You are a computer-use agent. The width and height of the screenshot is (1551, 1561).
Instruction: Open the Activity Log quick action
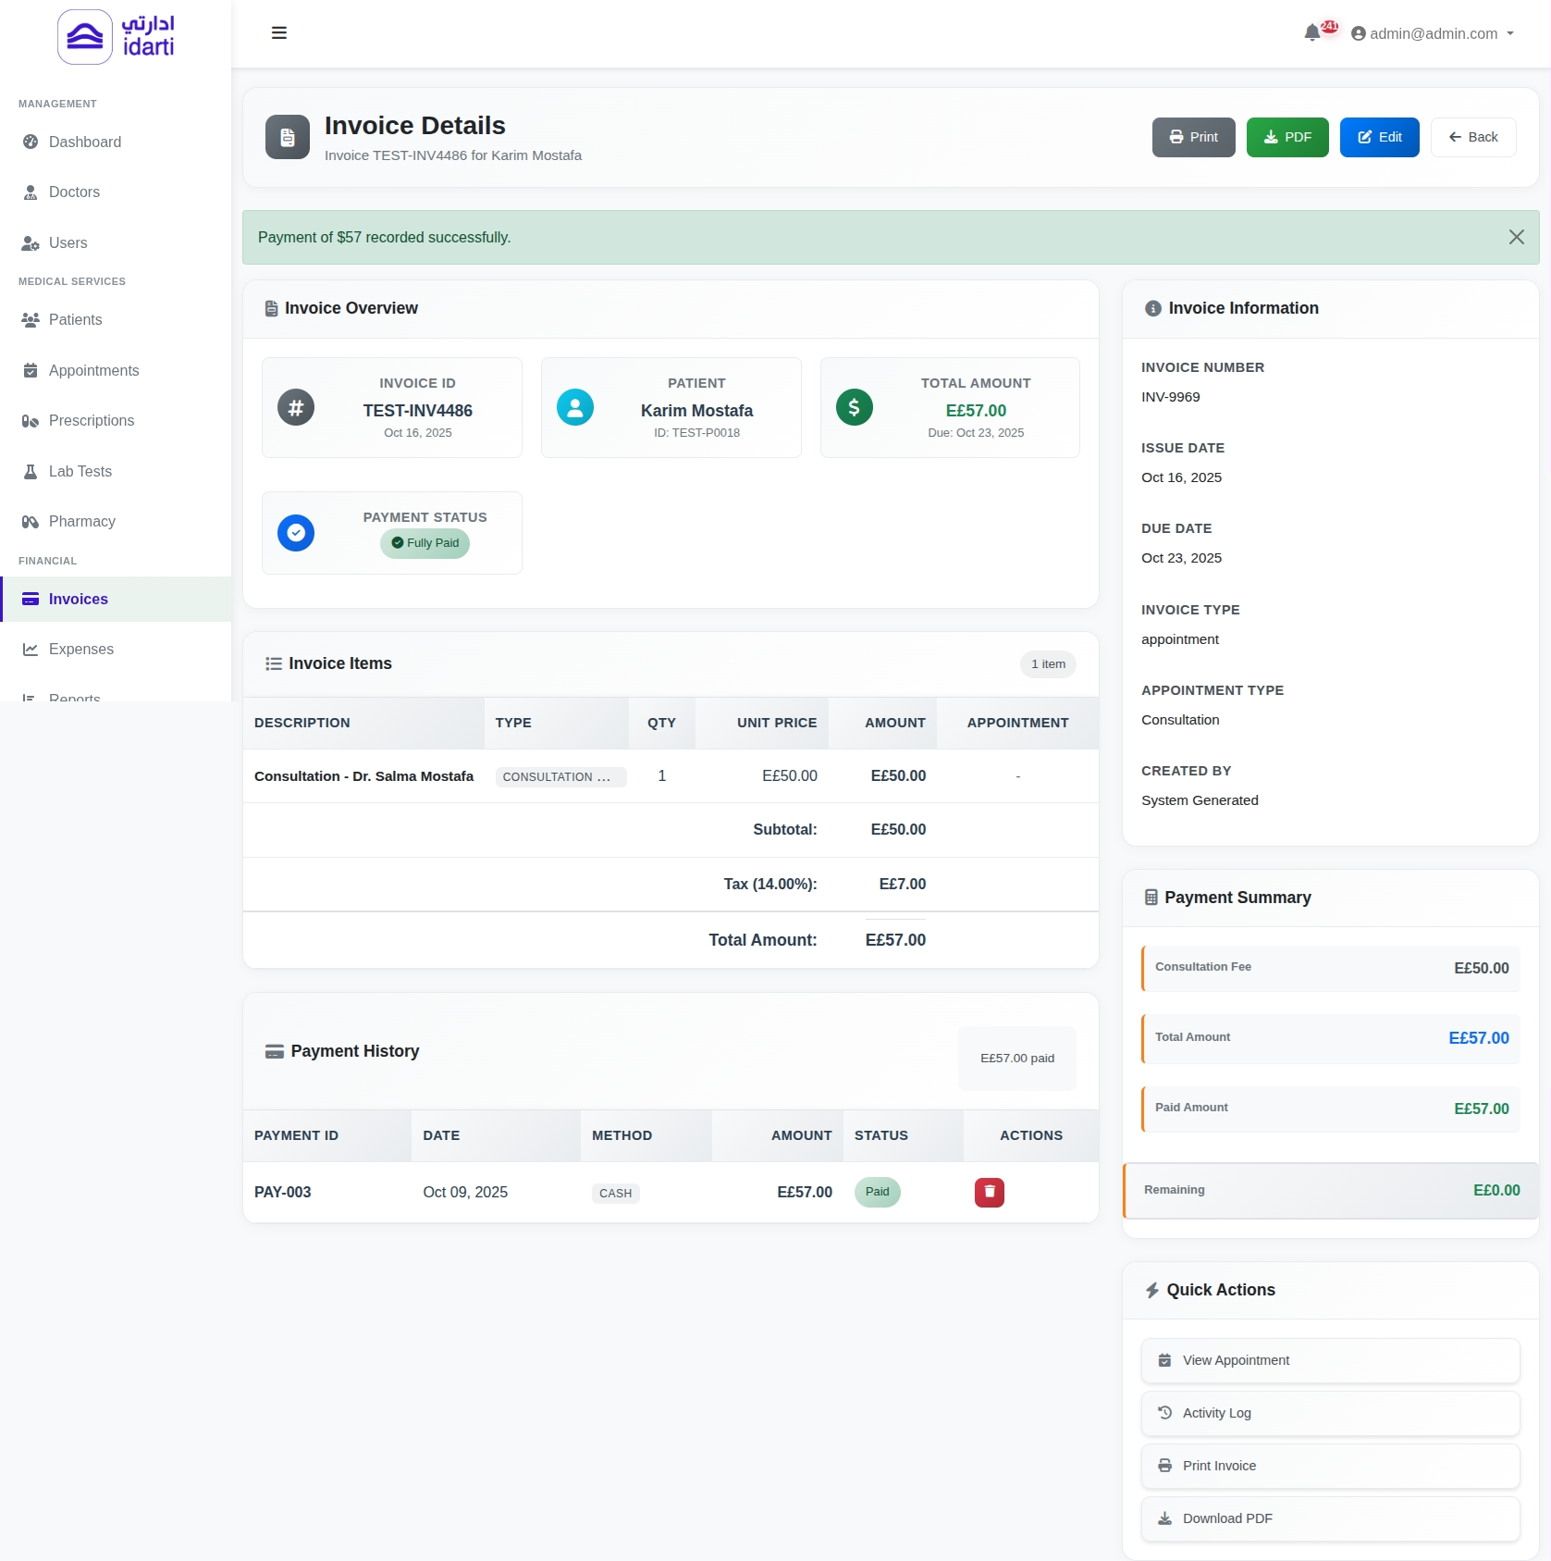tap(1329, 1413)
